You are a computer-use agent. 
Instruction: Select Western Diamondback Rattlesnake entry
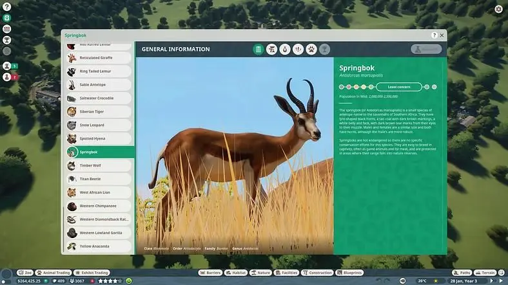[99, 219]
